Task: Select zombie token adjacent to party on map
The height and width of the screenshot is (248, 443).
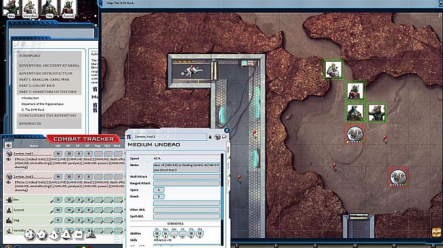Action: [355, 134]
